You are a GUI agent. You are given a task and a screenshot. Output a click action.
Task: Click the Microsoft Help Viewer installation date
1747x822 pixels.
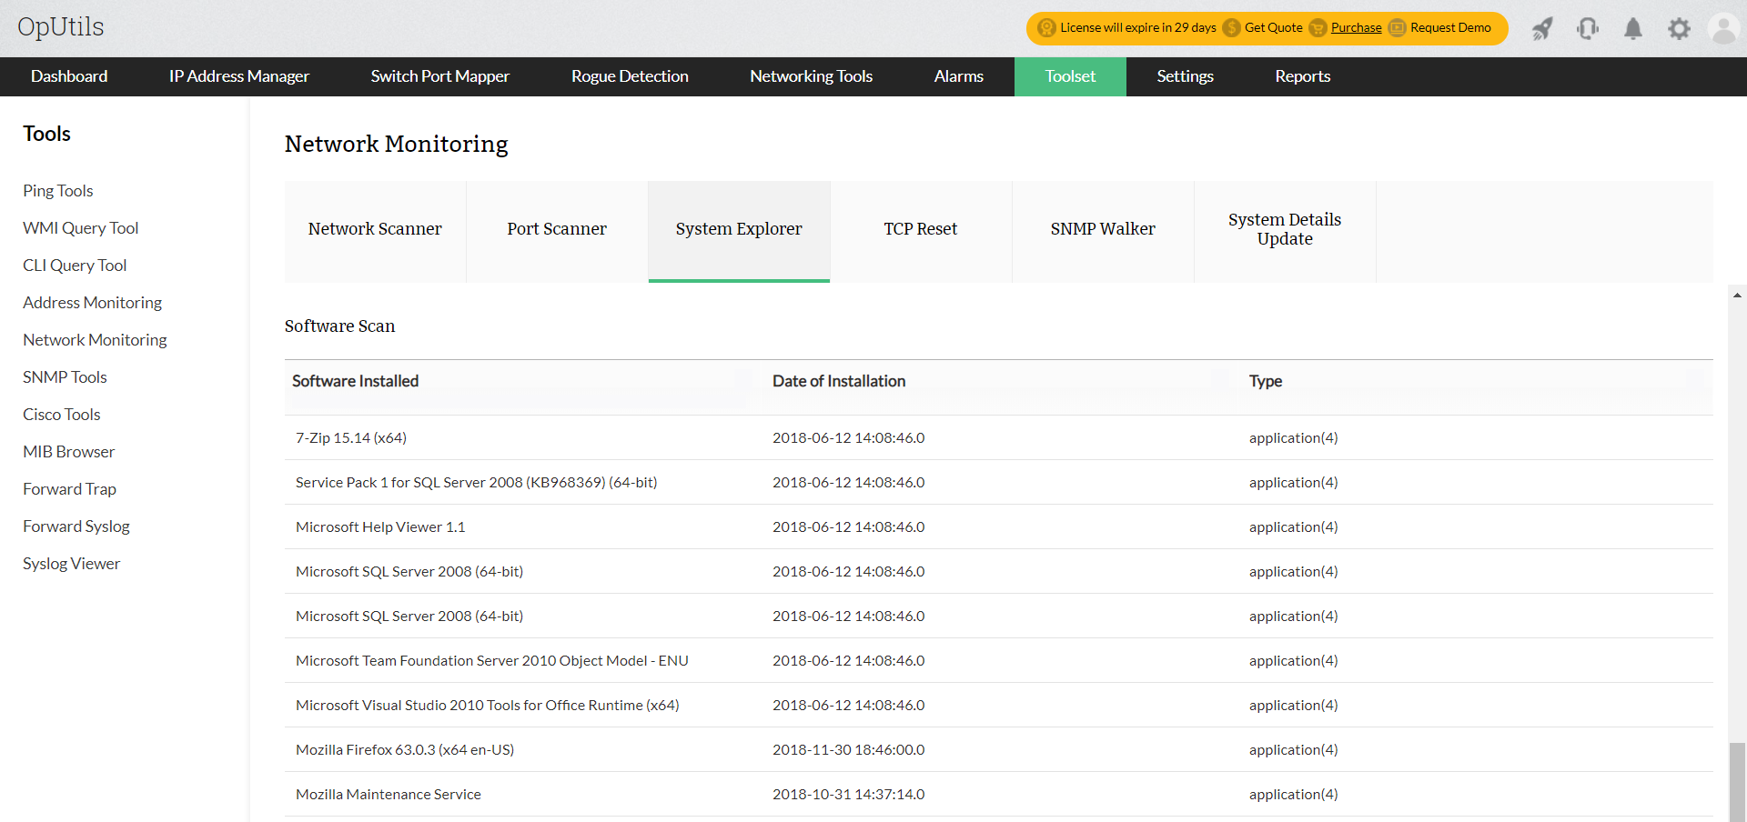tap(849, 527)
